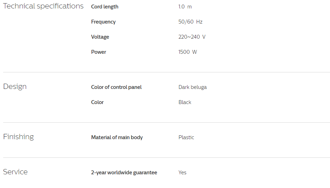Click the Design section heading
This screenshot has width=330, height=188.
click(15, 87)
